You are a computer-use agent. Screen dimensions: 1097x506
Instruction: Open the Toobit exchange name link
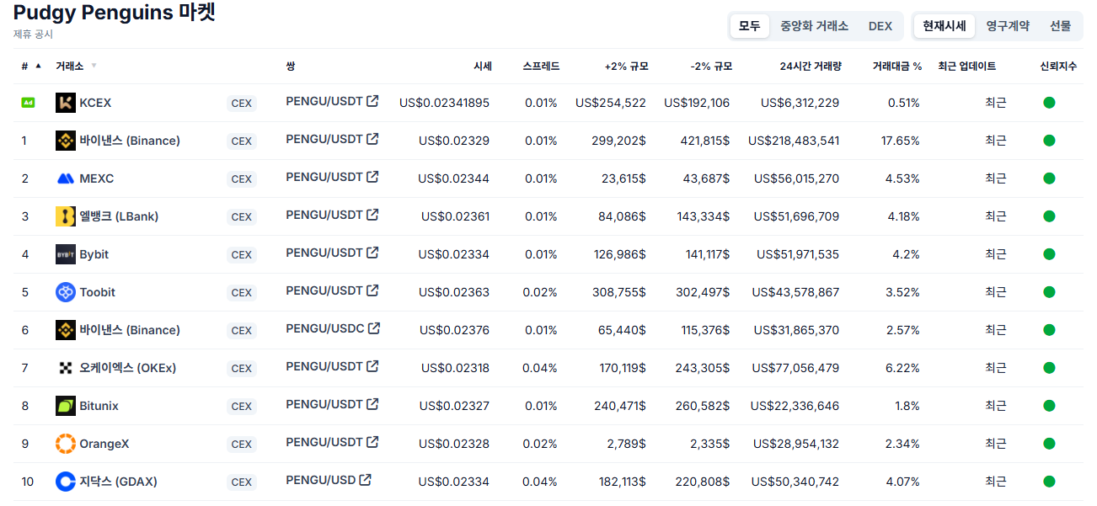click(98, 292)
